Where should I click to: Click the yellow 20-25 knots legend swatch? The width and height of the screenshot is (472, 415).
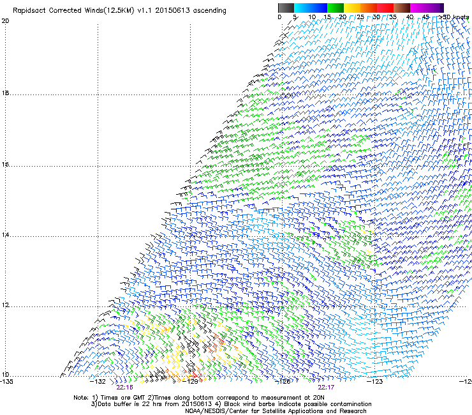click(352, 8)
